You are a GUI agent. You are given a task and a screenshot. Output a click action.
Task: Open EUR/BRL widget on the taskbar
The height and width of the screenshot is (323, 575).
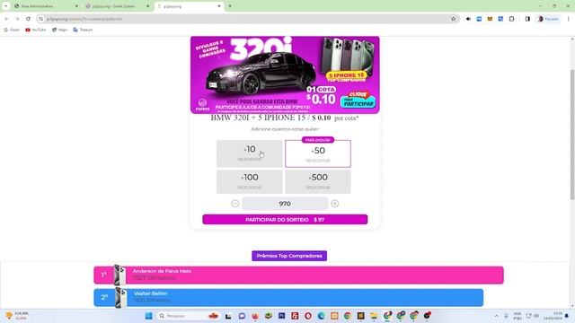[x=17, y=316]
